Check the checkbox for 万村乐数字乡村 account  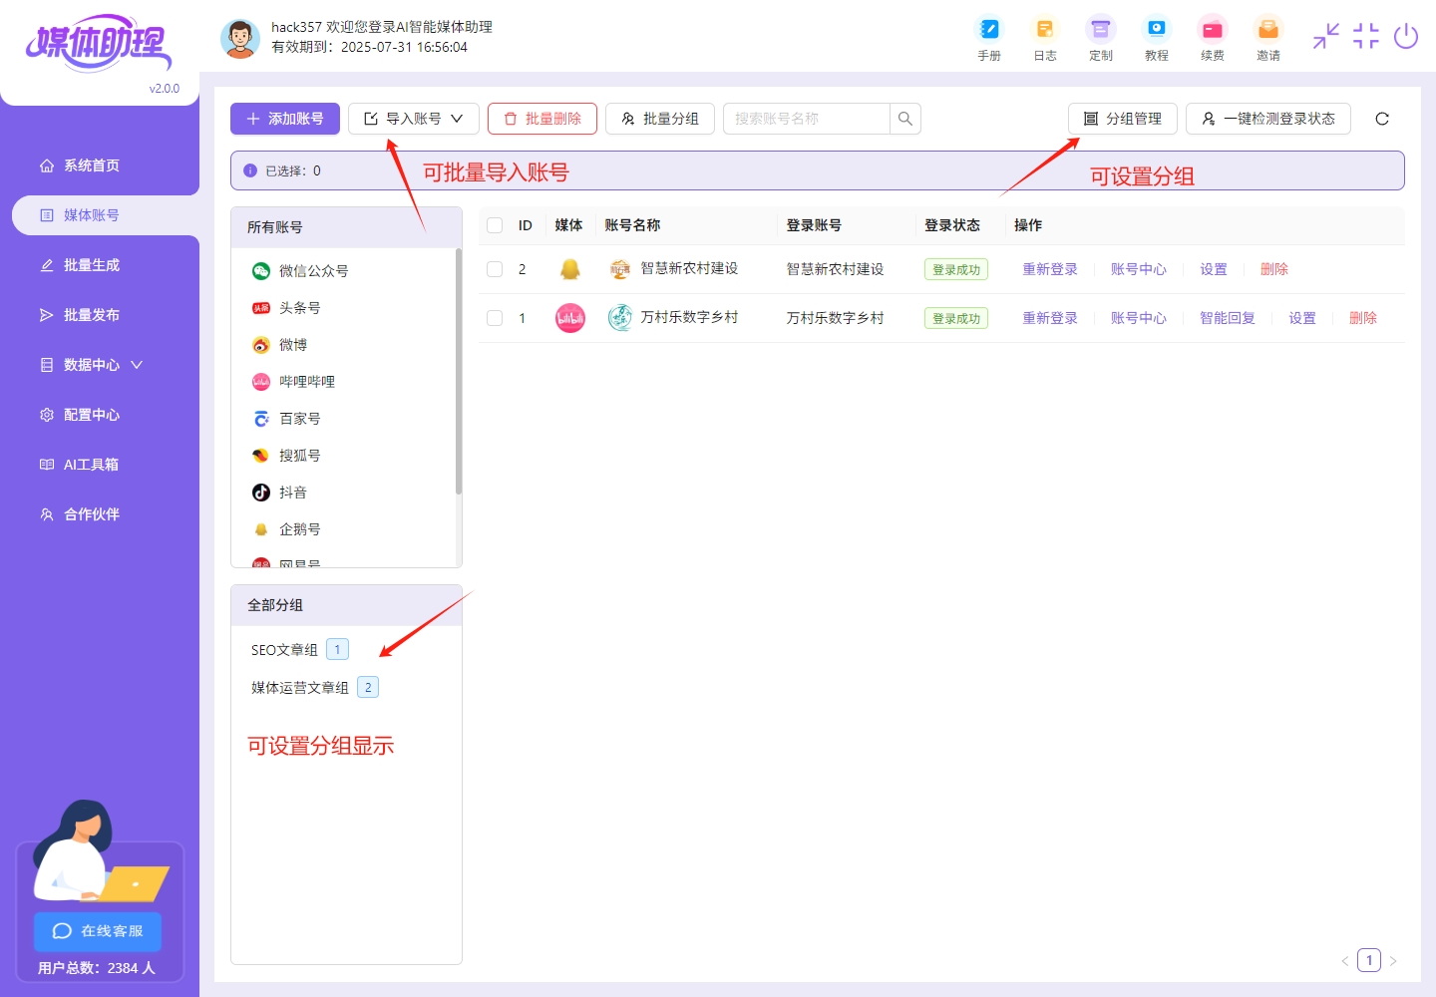[494, 317]
